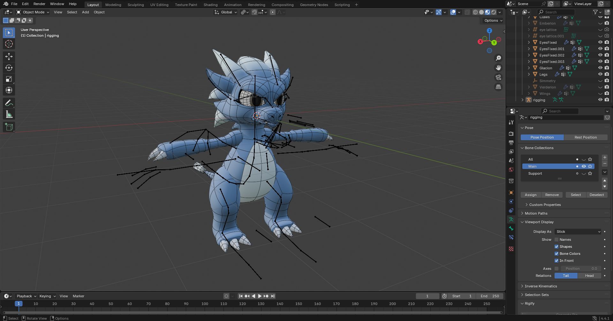Expand the Custom Properties section

[545, 205]
